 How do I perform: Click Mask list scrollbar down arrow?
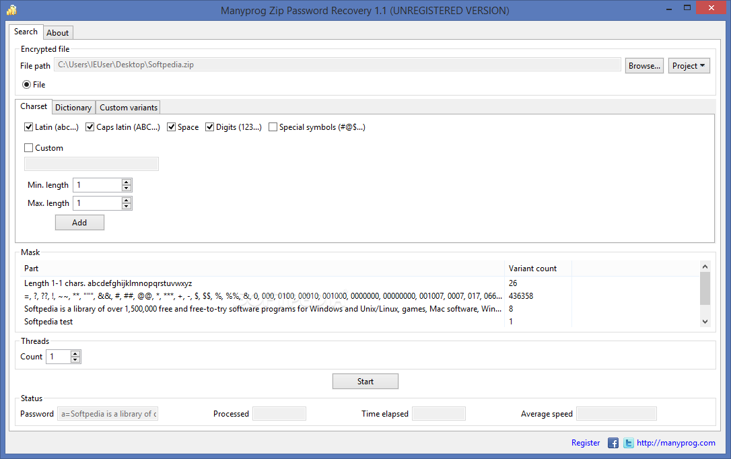click(705, 322)
